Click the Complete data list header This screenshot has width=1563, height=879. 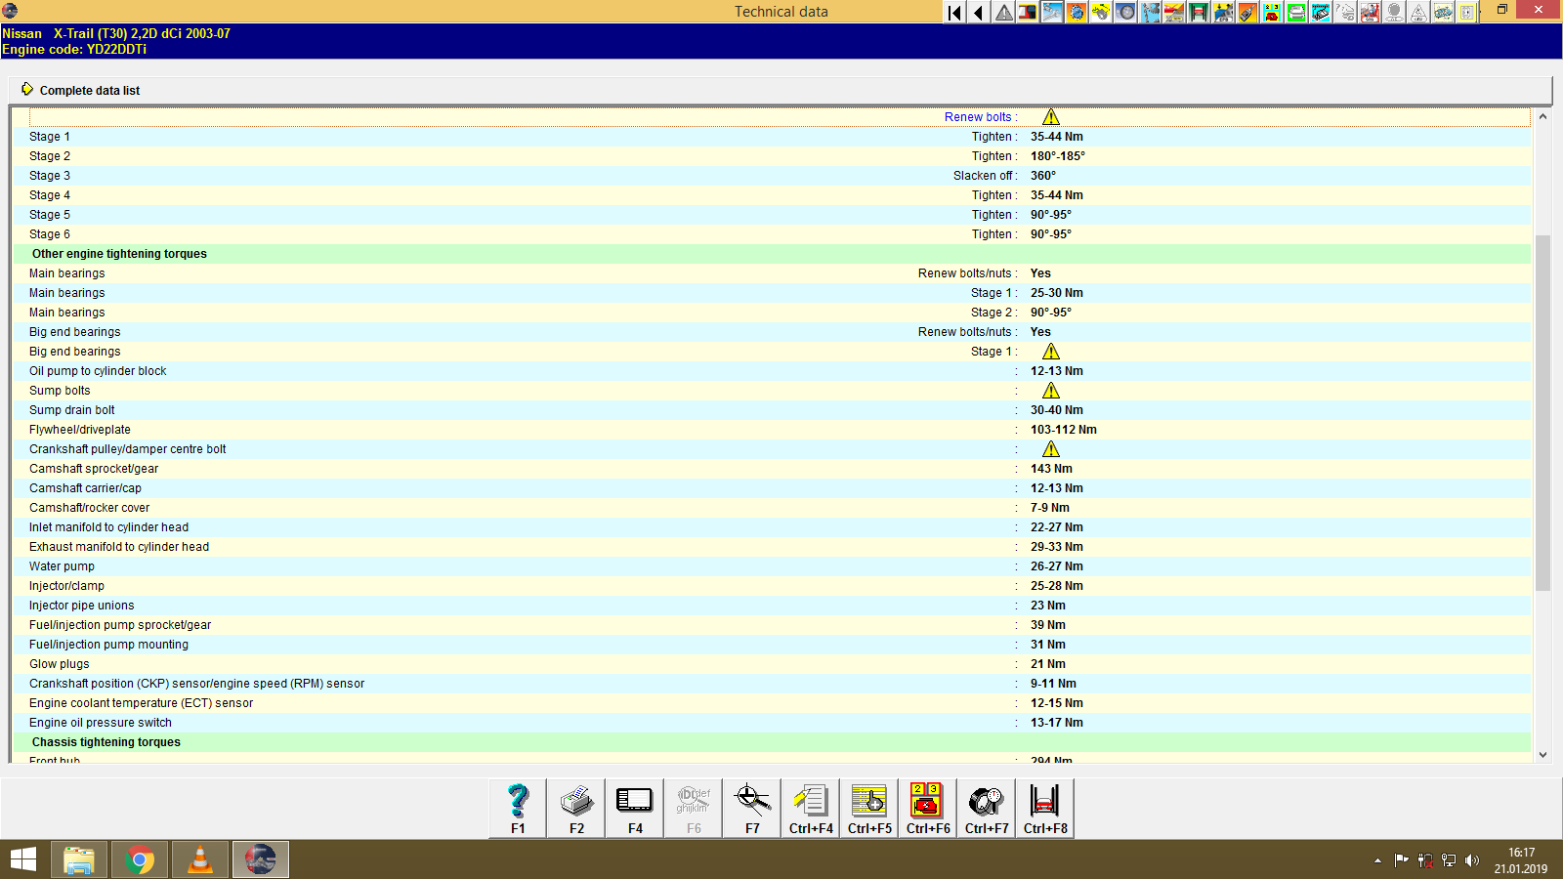(89, 90)
